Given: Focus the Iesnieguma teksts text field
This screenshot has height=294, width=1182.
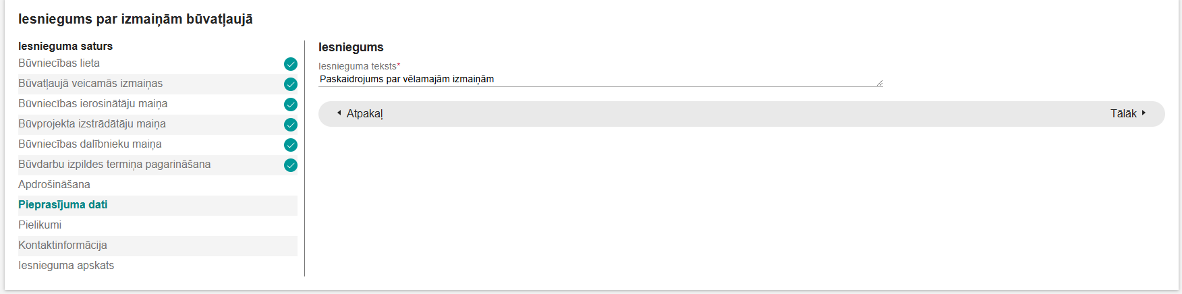Looking at the screenshot, I should click(x=599, y=80).
